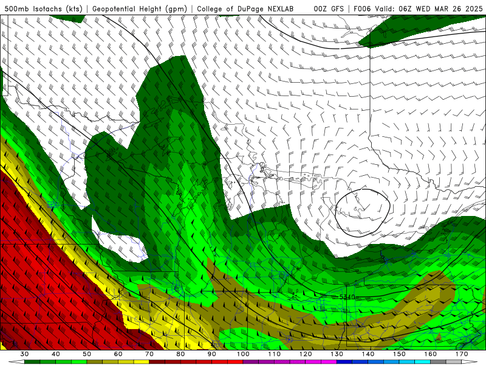The image size is (486, 365).
Task: Click the bright green 45-50 kt legend swatch
Action: [x=79, y=362]
